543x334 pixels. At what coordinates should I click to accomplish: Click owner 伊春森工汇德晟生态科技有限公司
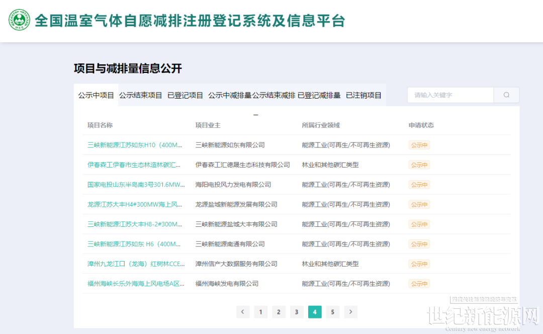[x=242, y=165]
